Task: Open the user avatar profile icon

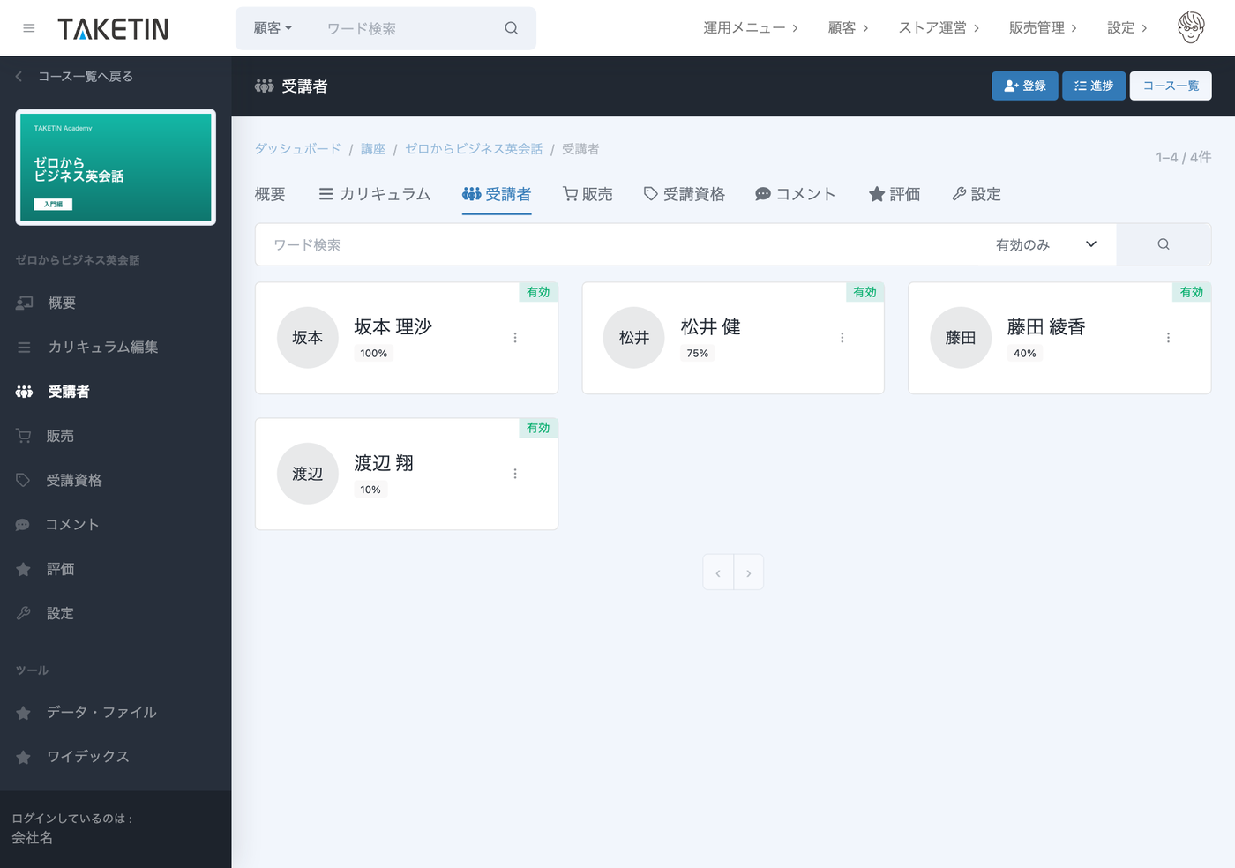Action: [x=1191, y=27]
